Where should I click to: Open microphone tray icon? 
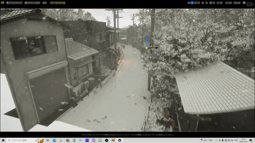[x=222, y=141]
